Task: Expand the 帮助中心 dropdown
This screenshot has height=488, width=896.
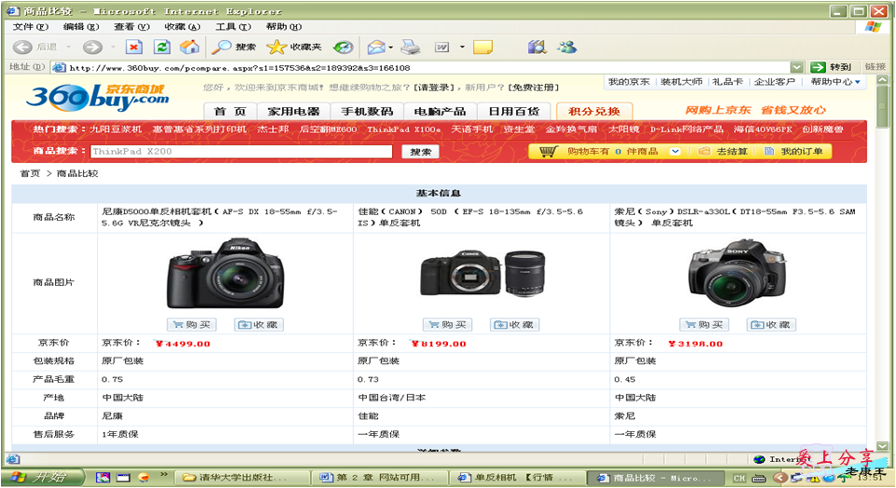Action: 857,82
